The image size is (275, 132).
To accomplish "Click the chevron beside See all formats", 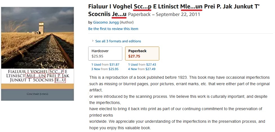I will [x=93, y=41].
